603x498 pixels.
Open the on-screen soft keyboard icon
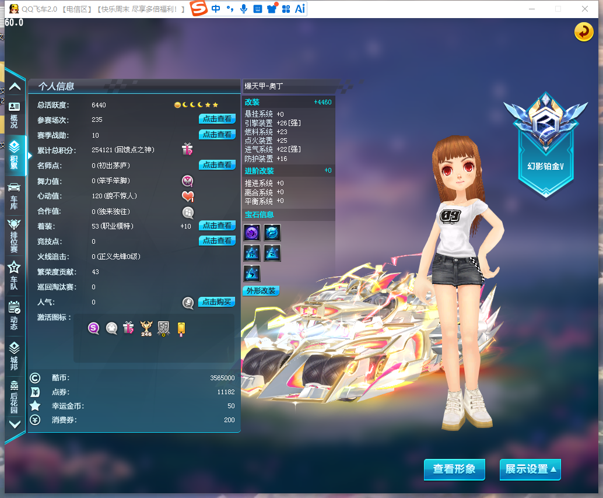click(257, 9)
